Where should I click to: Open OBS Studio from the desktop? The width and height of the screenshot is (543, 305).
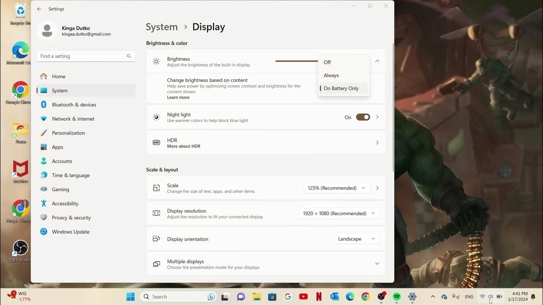click(x=20, y=248)
